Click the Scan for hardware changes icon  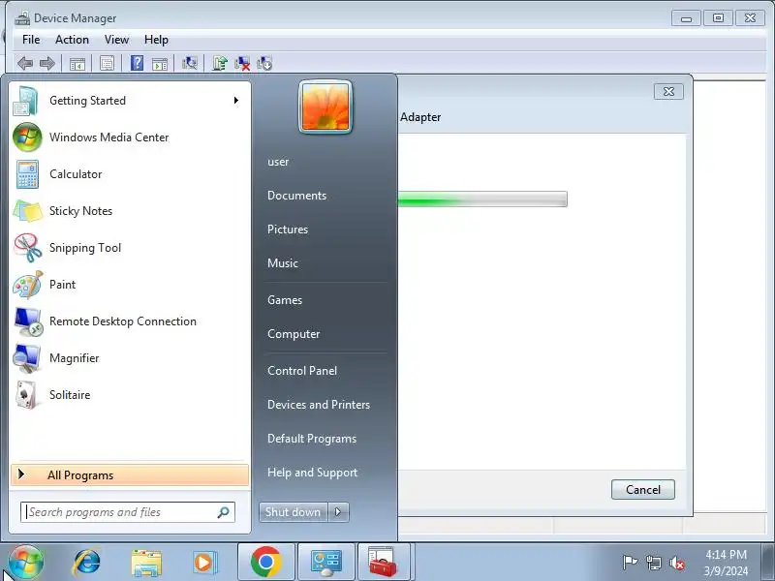(x=189, y=63)
